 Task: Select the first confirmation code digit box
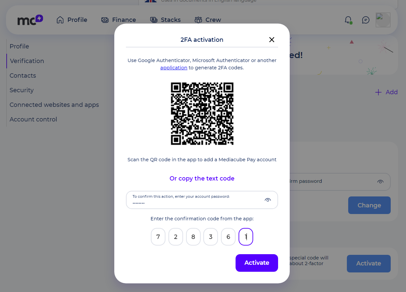158,237
